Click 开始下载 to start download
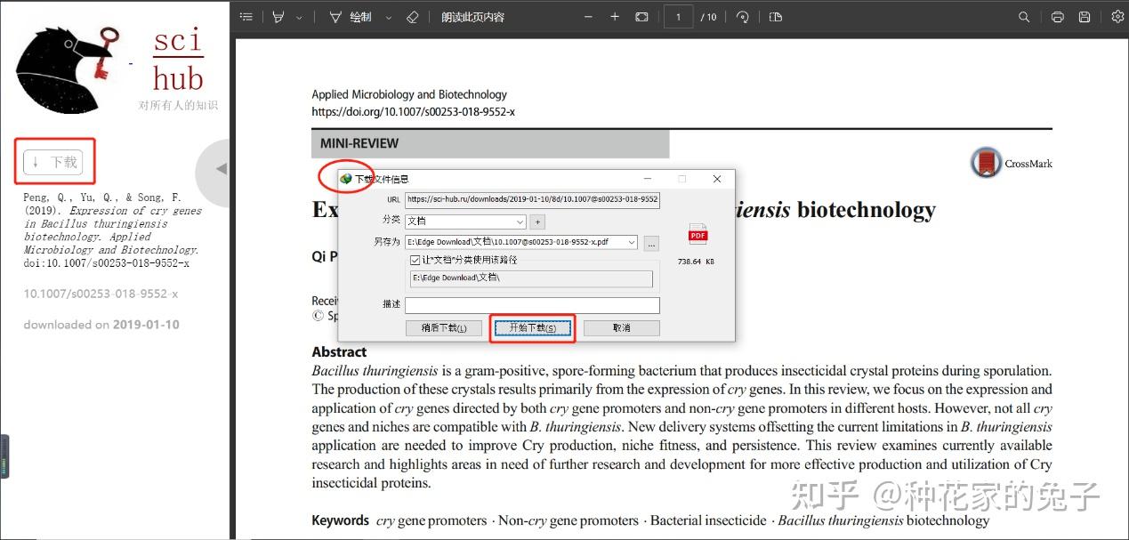Viewport: 1129px width, 540px height. pos(532,327)
